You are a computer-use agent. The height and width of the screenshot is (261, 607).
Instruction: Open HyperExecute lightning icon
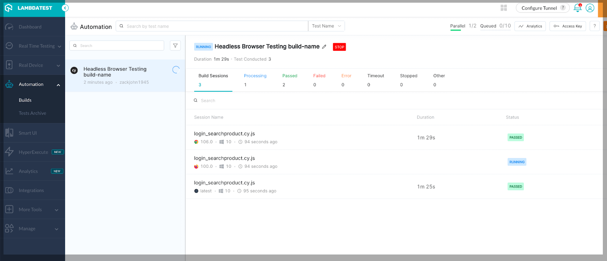coord(9,152)
